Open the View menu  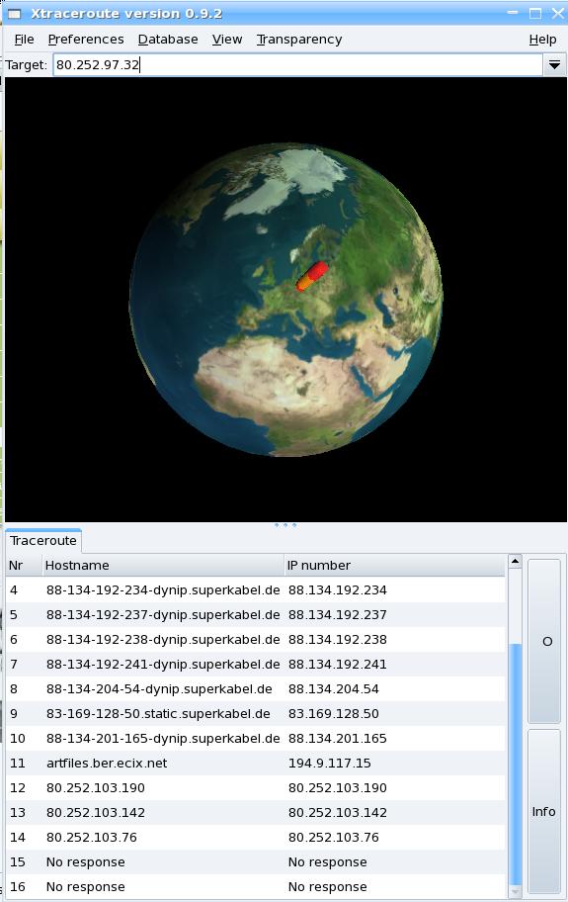pos(227,40)
